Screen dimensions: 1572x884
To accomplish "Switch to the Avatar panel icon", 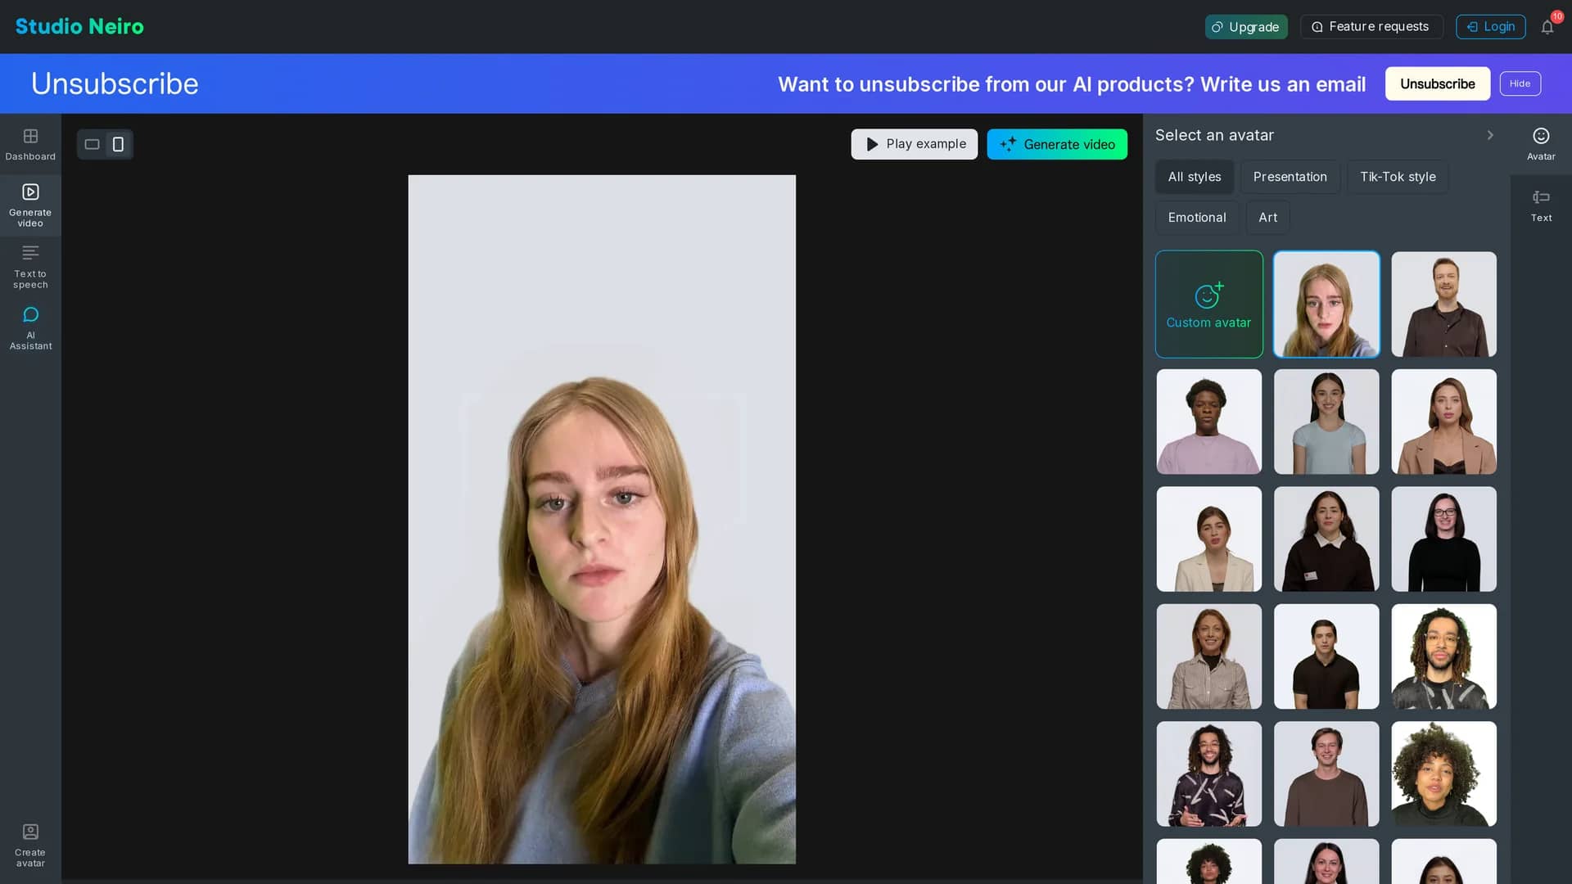I will [1541, 144].
